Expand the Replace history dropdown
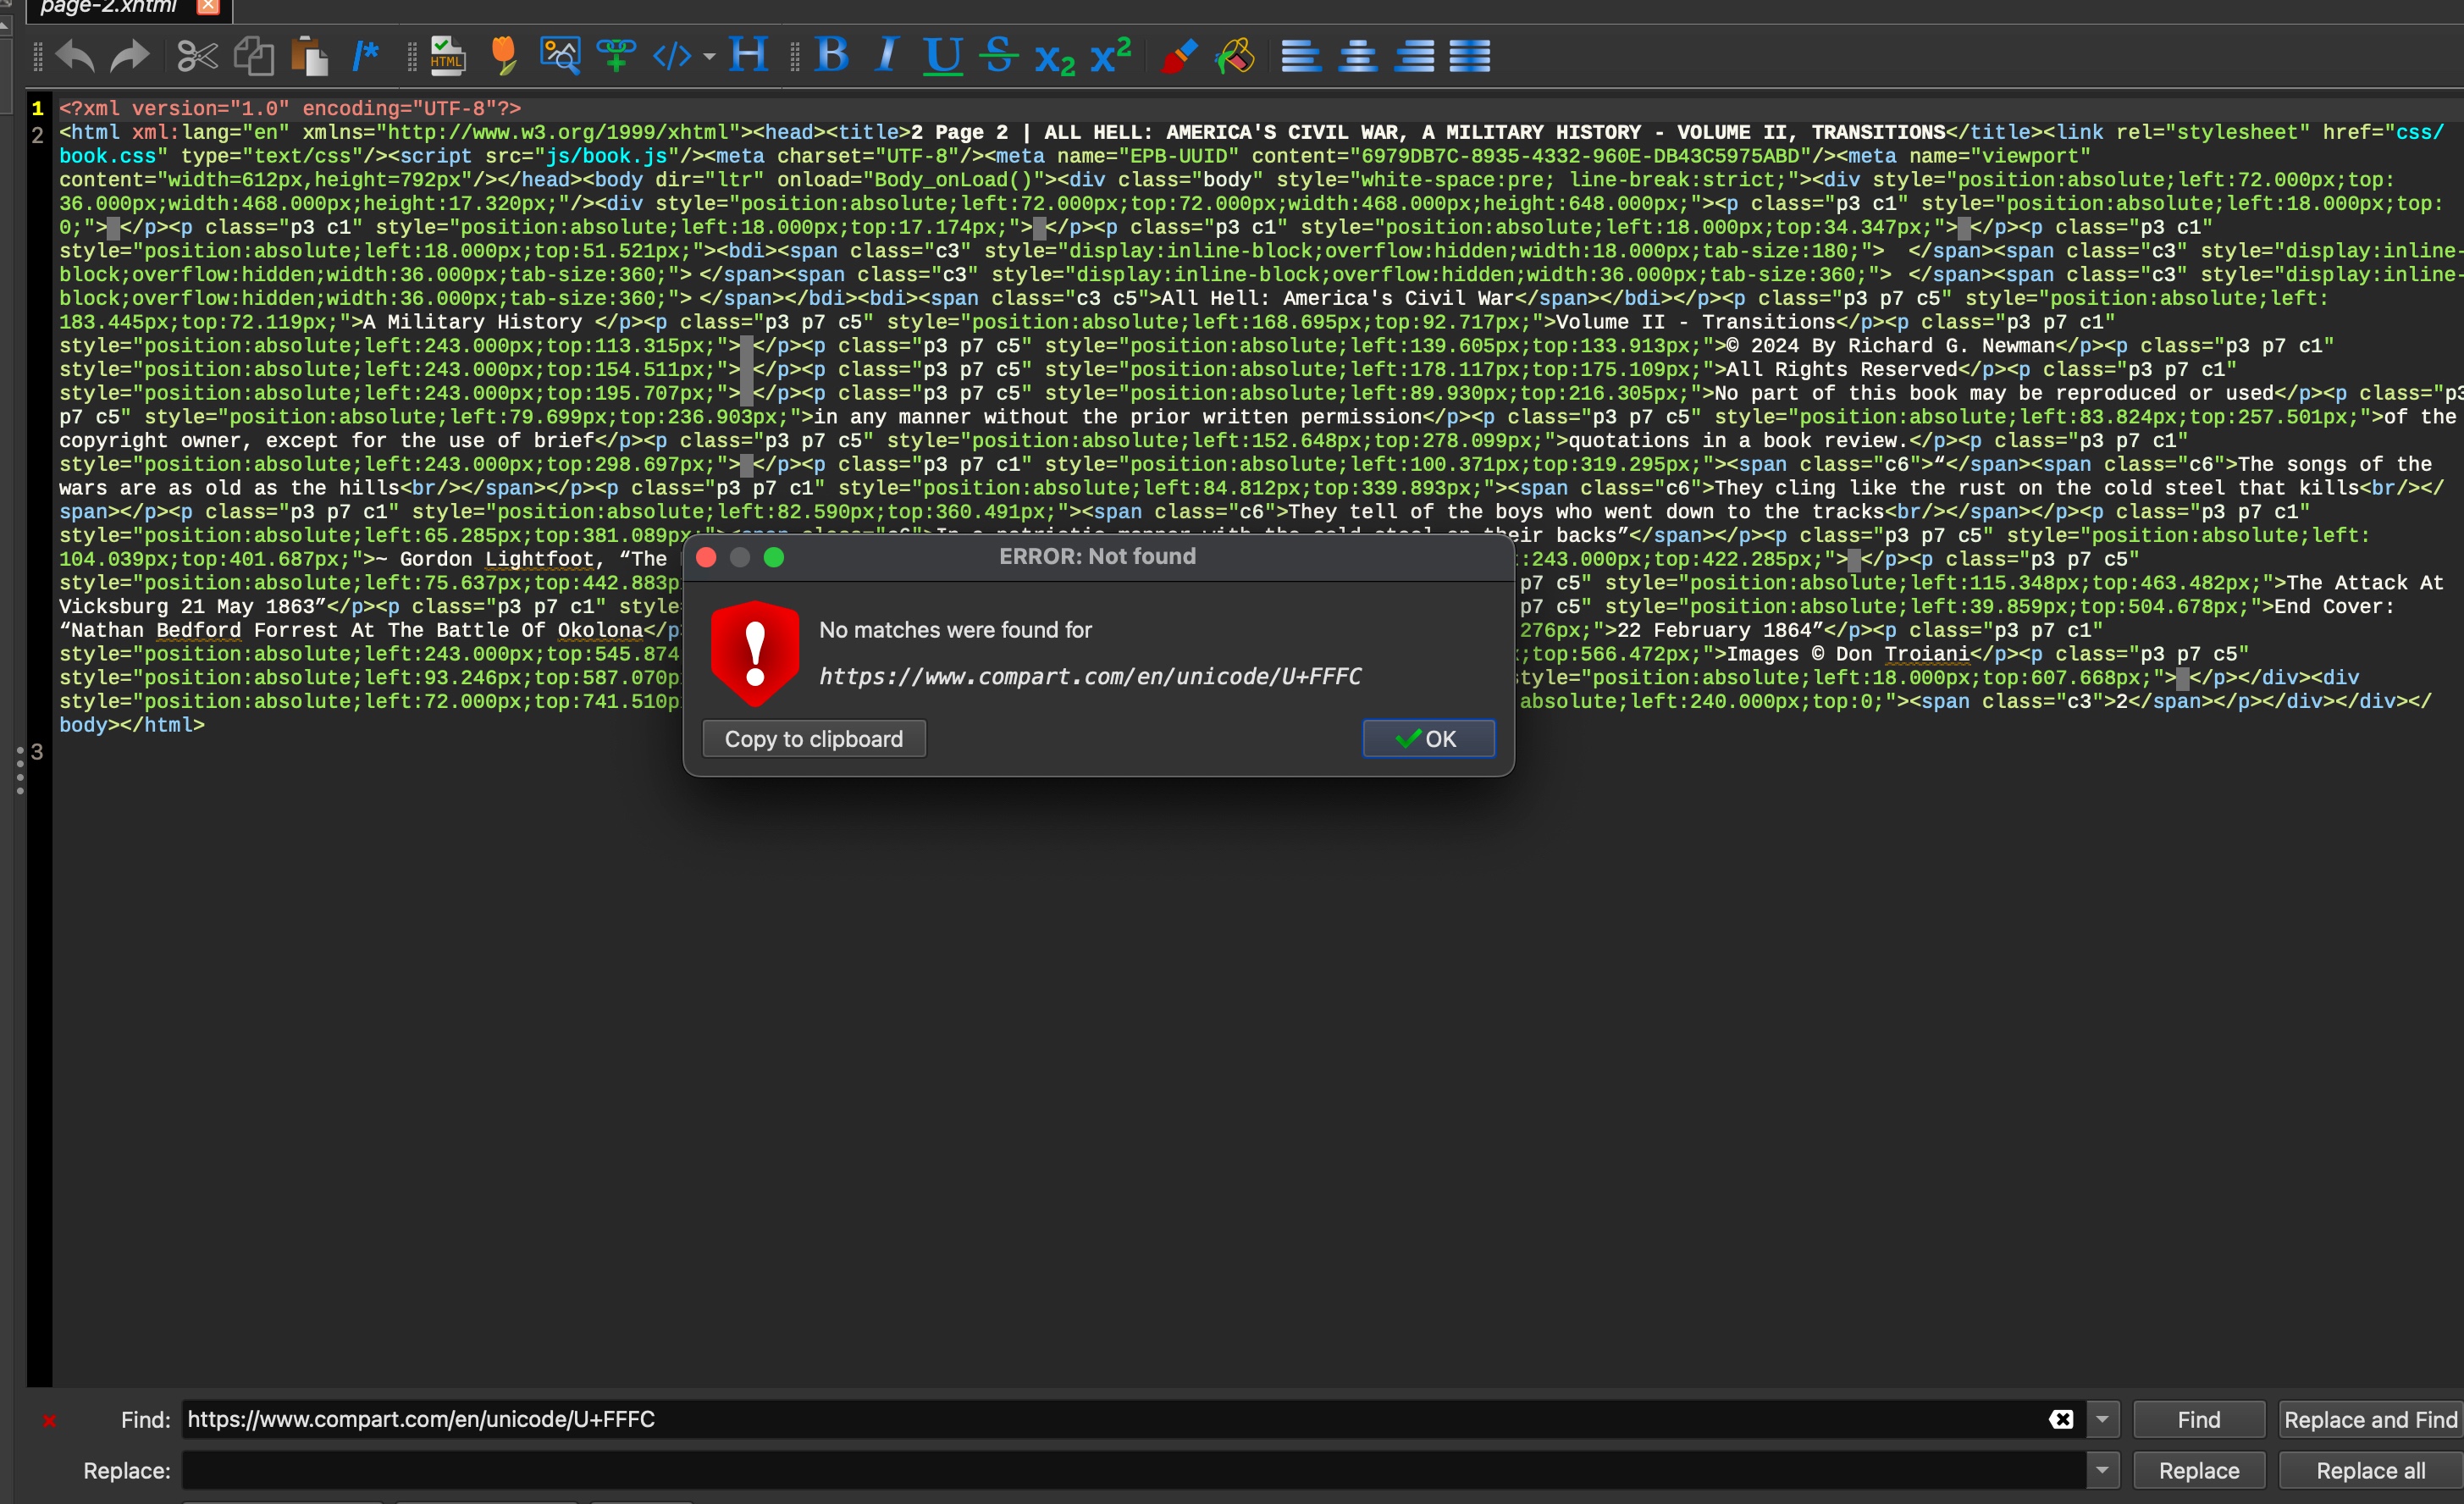Image resolution: width=2464 pixels, height=1504 pixels. point(2102,1470)
